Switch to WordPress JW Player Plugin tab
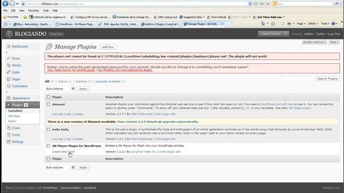This screenshot has width=344, height=193. click(x=75, y=24)
